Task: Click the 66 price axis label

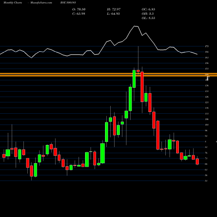Action: tap(206, 164)
